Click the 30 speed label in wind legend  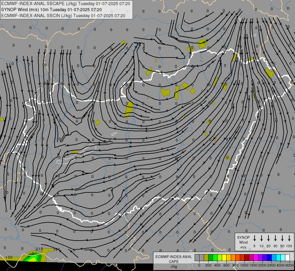275,246
